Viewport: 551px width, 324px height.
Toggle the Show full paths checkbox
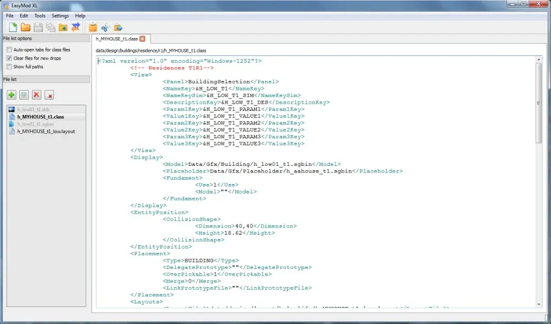click(x=9, y=67)
